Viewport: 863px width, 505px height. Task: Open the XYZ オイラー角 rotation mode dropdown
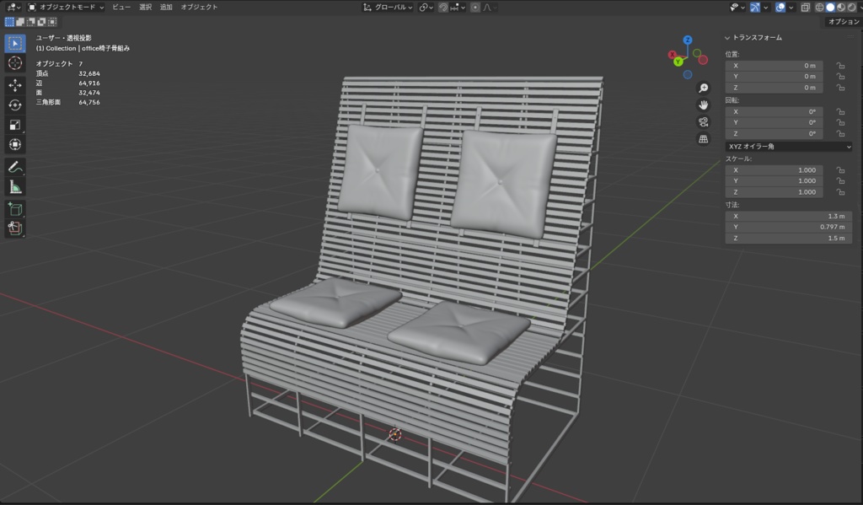point(789,147)
